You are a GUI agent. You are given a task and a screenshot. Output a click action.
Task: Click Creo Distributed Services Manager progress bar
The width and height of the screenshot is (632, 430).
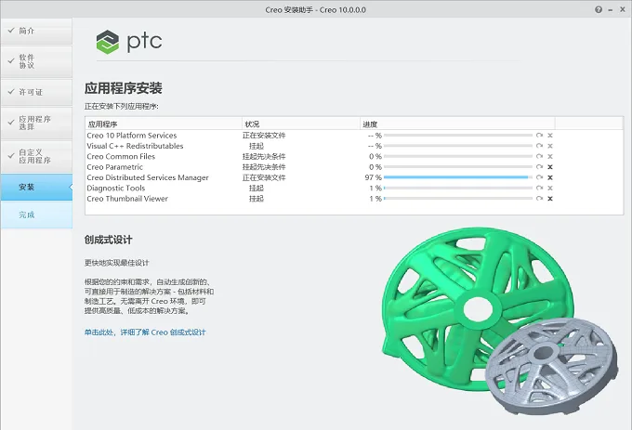click(458, 177)
